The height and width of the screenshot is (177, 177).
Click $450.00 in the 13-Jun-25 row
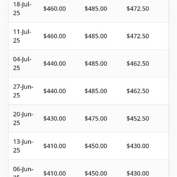click(96, 146)
